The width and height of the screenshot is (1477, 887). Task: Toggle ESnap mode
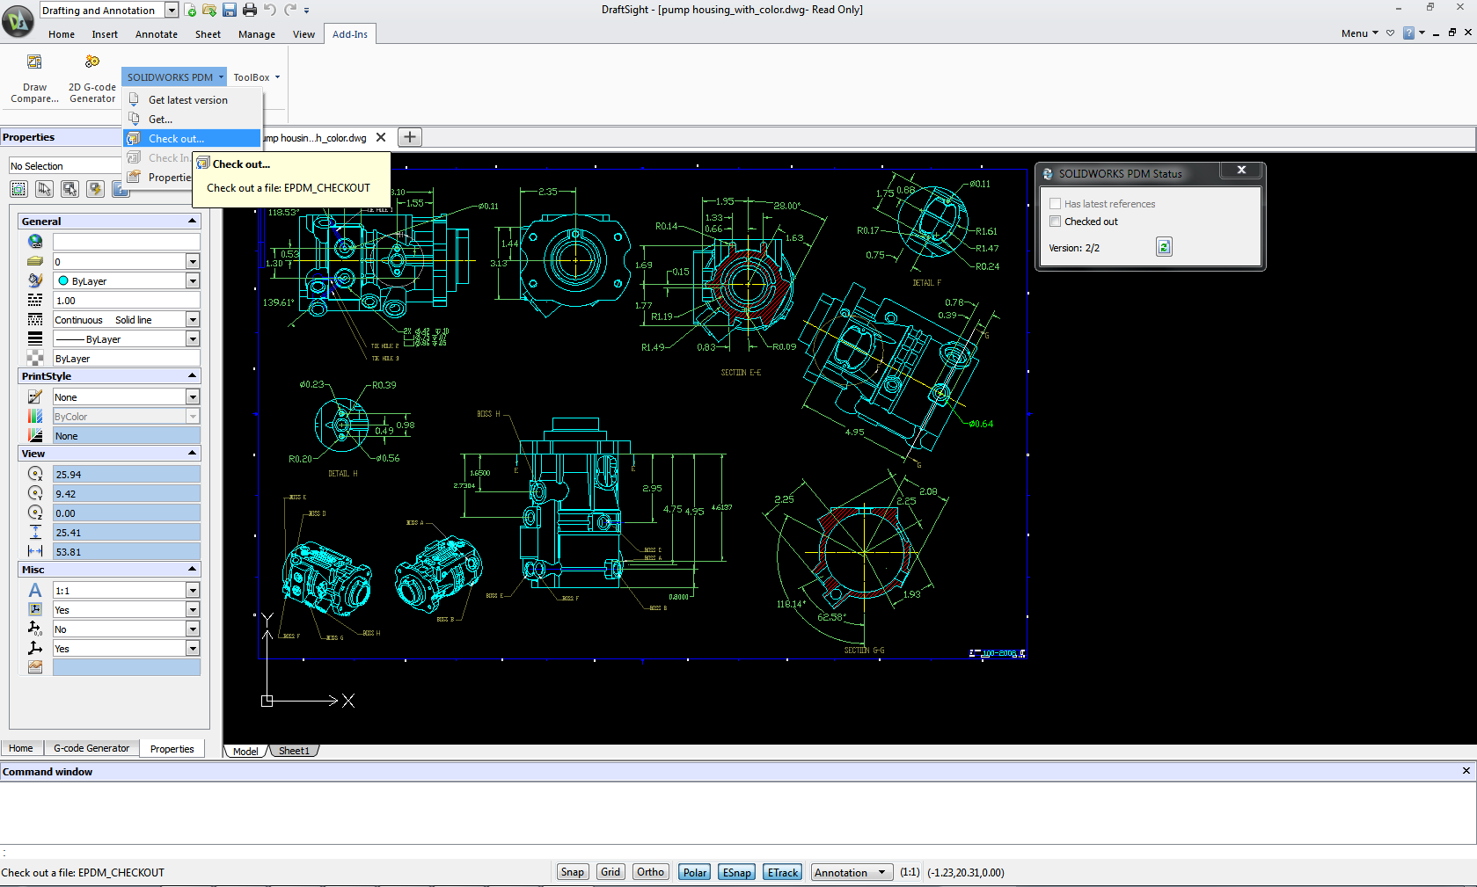[737, 872]
